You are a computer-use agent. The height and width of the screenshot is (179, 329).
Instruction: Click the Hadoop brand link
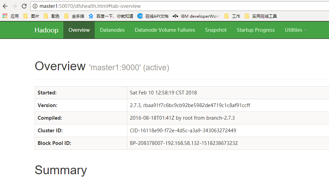pyautogui.click(x=47, y=30)
